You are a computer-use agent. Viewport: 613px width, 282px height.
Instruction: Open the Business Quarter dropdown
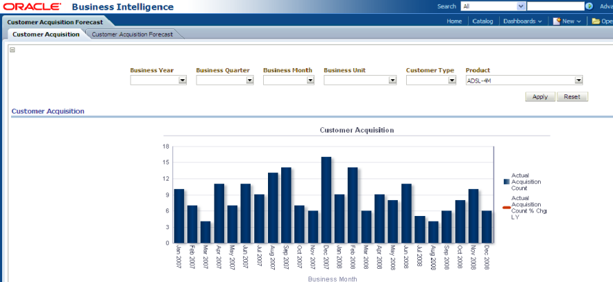point(250,80)
